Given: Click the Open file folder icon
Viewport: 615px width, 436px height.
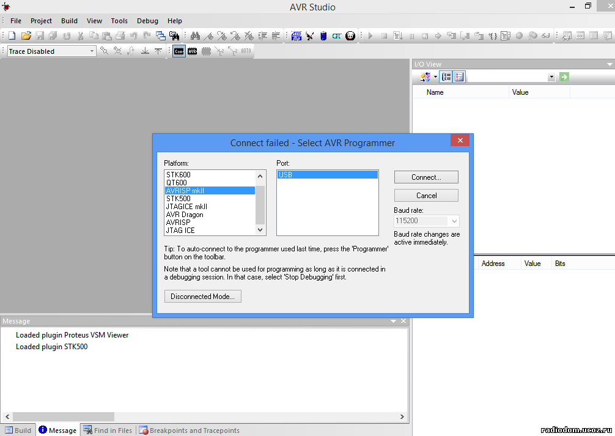Looking at the screenshot, I should [x=26, y=35].
